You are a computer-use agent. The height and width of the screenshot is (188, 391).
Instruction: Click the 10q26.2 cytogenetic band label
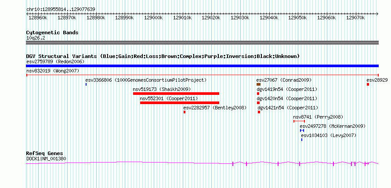36,38
